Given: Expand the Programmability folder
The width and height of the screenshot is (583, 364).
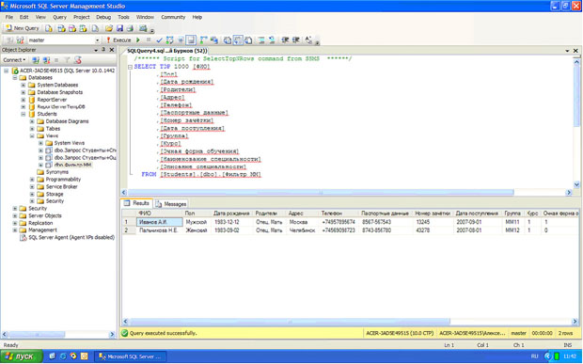Looking at the screenshot, I should (x=32, y=180).
